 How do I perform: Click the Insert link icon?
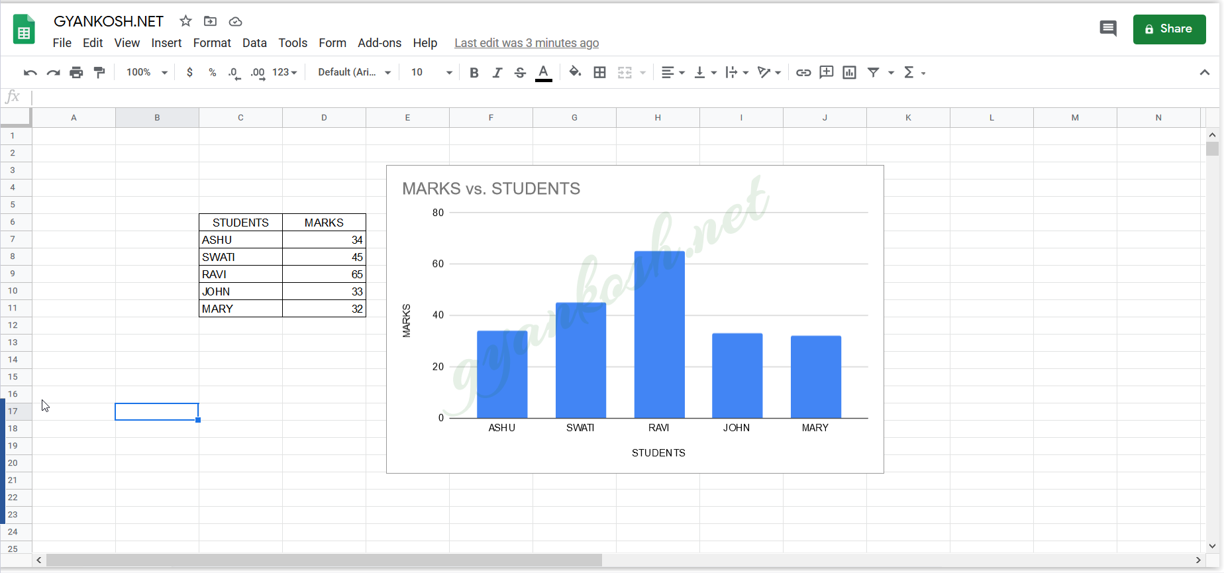(x=803, y=72)
